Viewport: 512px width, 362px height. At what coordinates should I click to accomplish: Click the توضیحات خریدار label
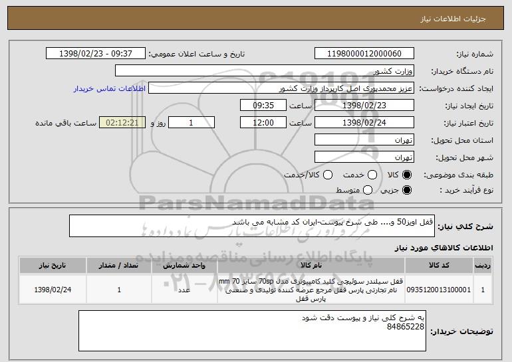tap(461, 331)
